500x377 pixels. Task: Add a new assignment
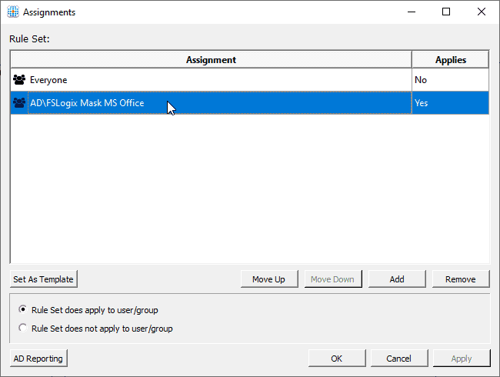tap(397, 279)
